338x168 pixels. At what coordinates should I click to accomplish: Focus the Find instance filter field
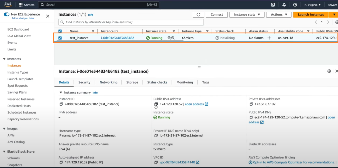click(x=131, y=22)
